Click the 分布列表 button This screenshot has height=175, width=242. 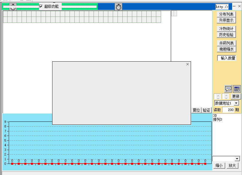tap(226, 14)
